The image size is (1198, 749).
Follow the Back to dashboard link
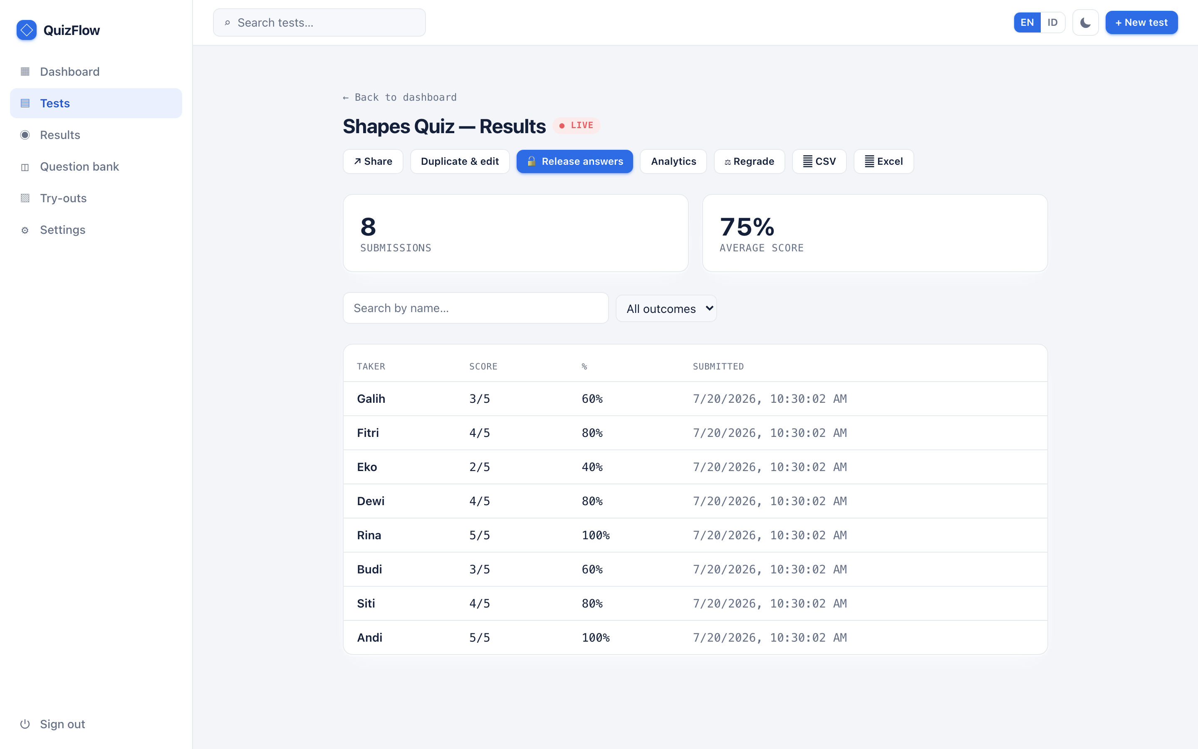[399, 98]
